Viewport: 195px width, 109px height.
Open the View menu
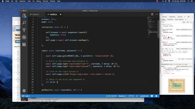pyautogui.click(x=29, y=1)
